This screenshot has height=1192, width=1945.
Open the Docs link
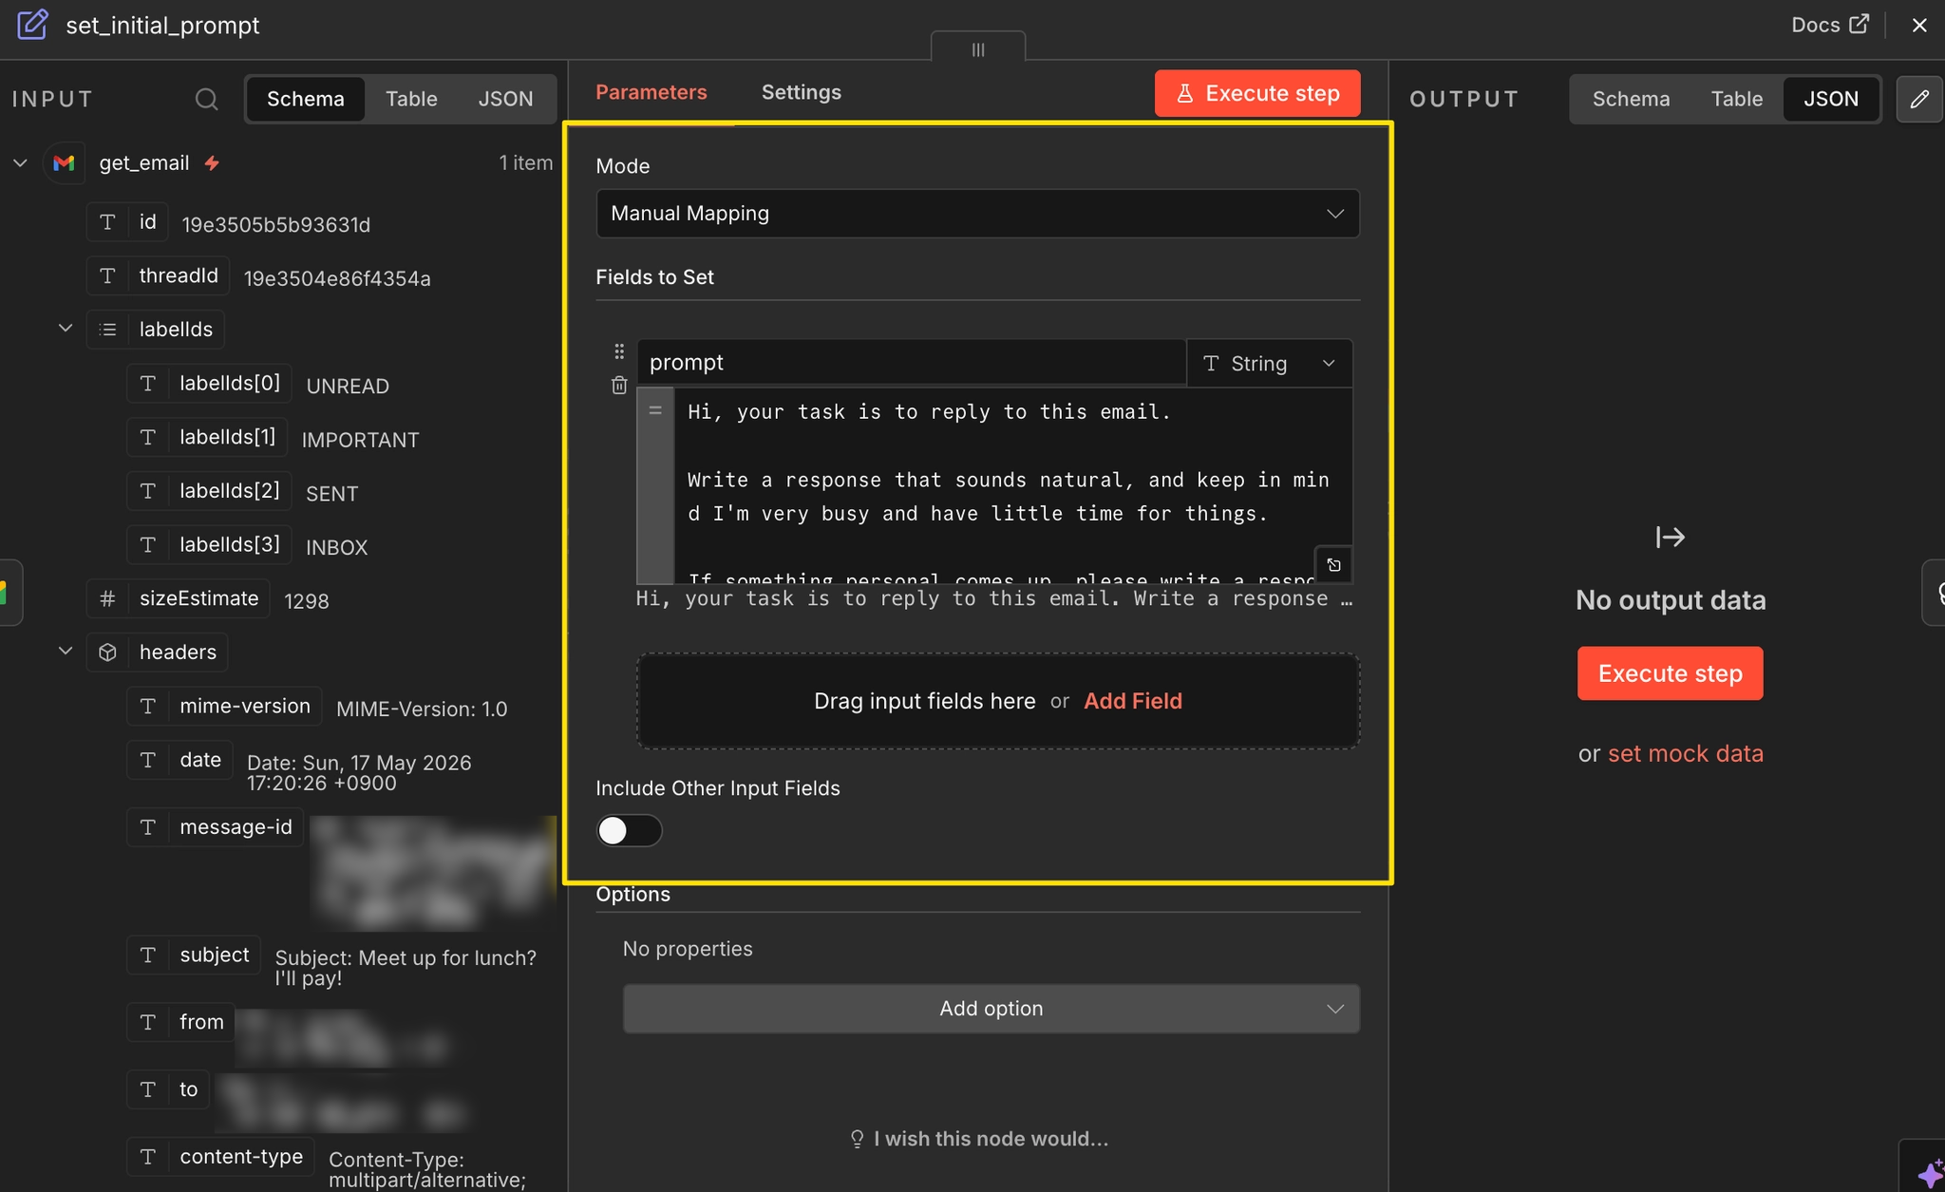1830,25
